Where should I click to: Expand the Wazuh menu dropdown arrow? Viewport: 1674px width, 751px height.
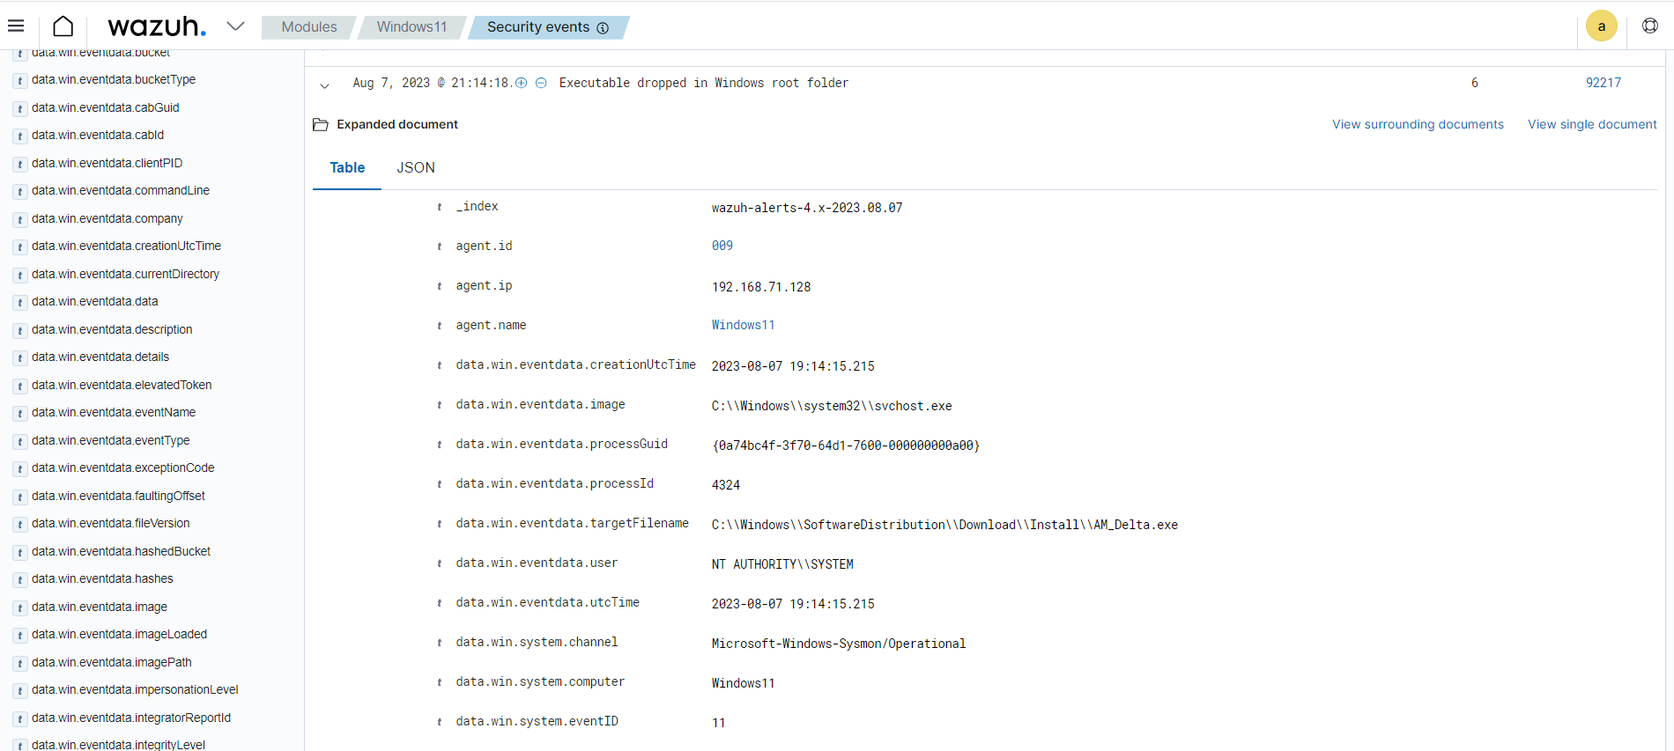(x=235, y=26)
